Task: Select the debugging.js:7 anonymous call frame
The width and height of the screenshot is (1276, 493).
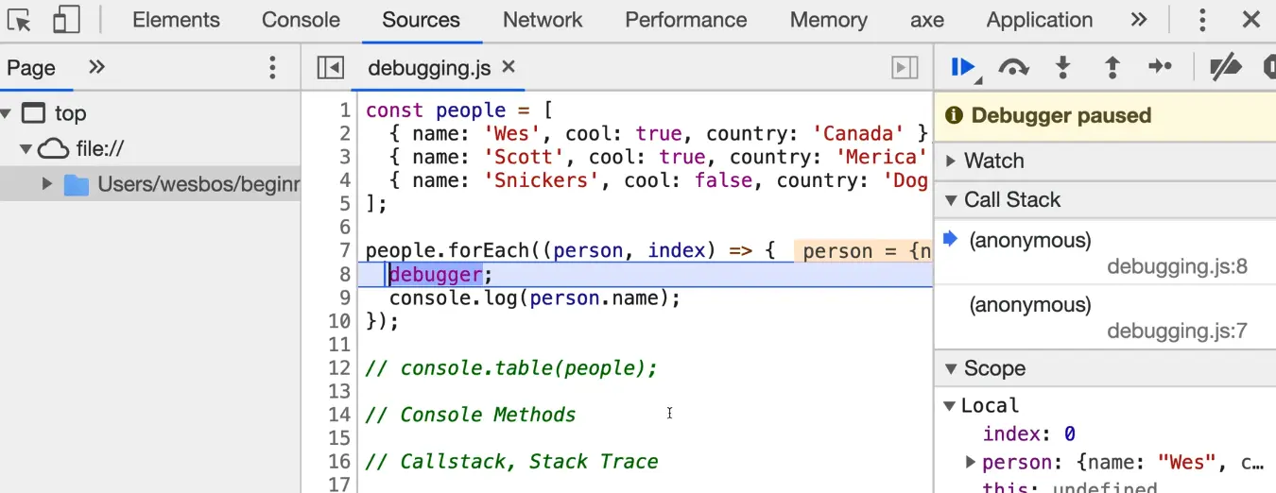Action: (1030, 305)
